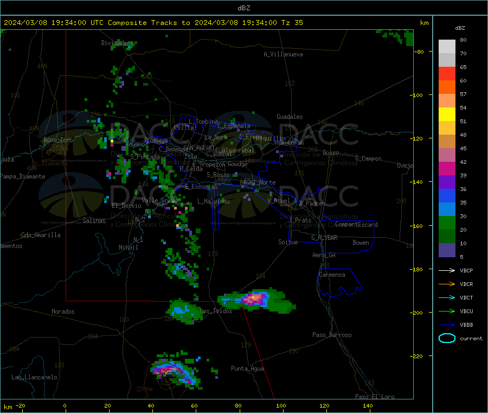Image resolution: width=488 pixels, height=413 pixels.
Task: Click the El_Desvio map label
Action: 126,206
